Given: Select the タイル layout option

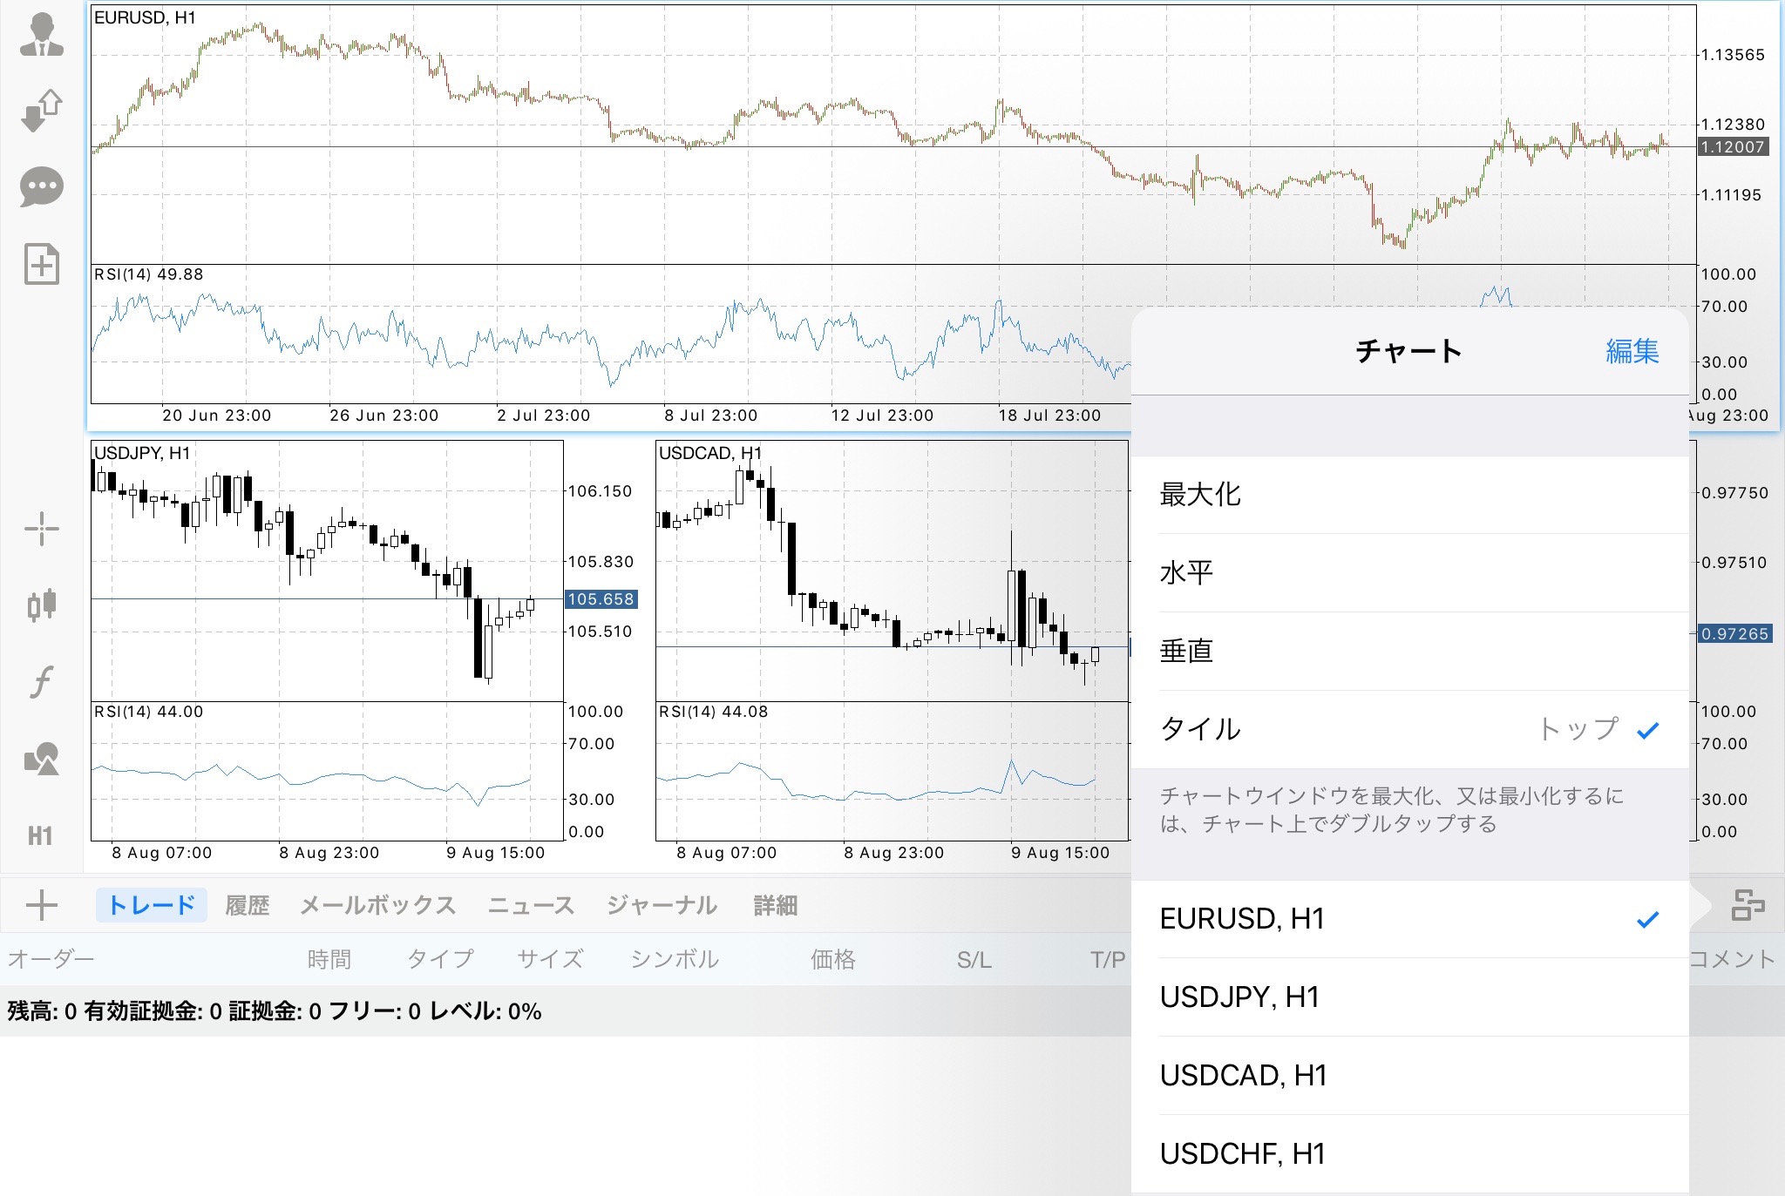Looking at the screenshot, I should tap(1410, 730).
